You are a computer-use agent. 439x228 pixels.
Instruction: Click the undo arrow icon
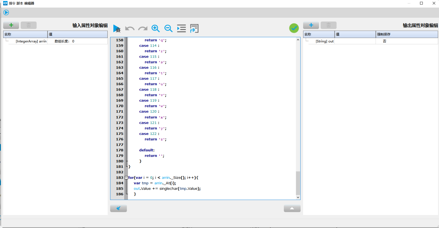pos(130,28)
